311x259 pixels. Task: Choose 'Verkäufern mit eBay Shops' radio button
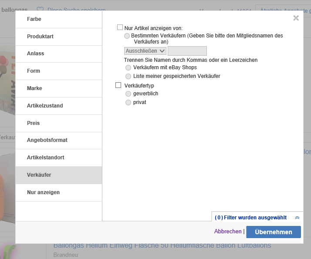coord(128,67)
